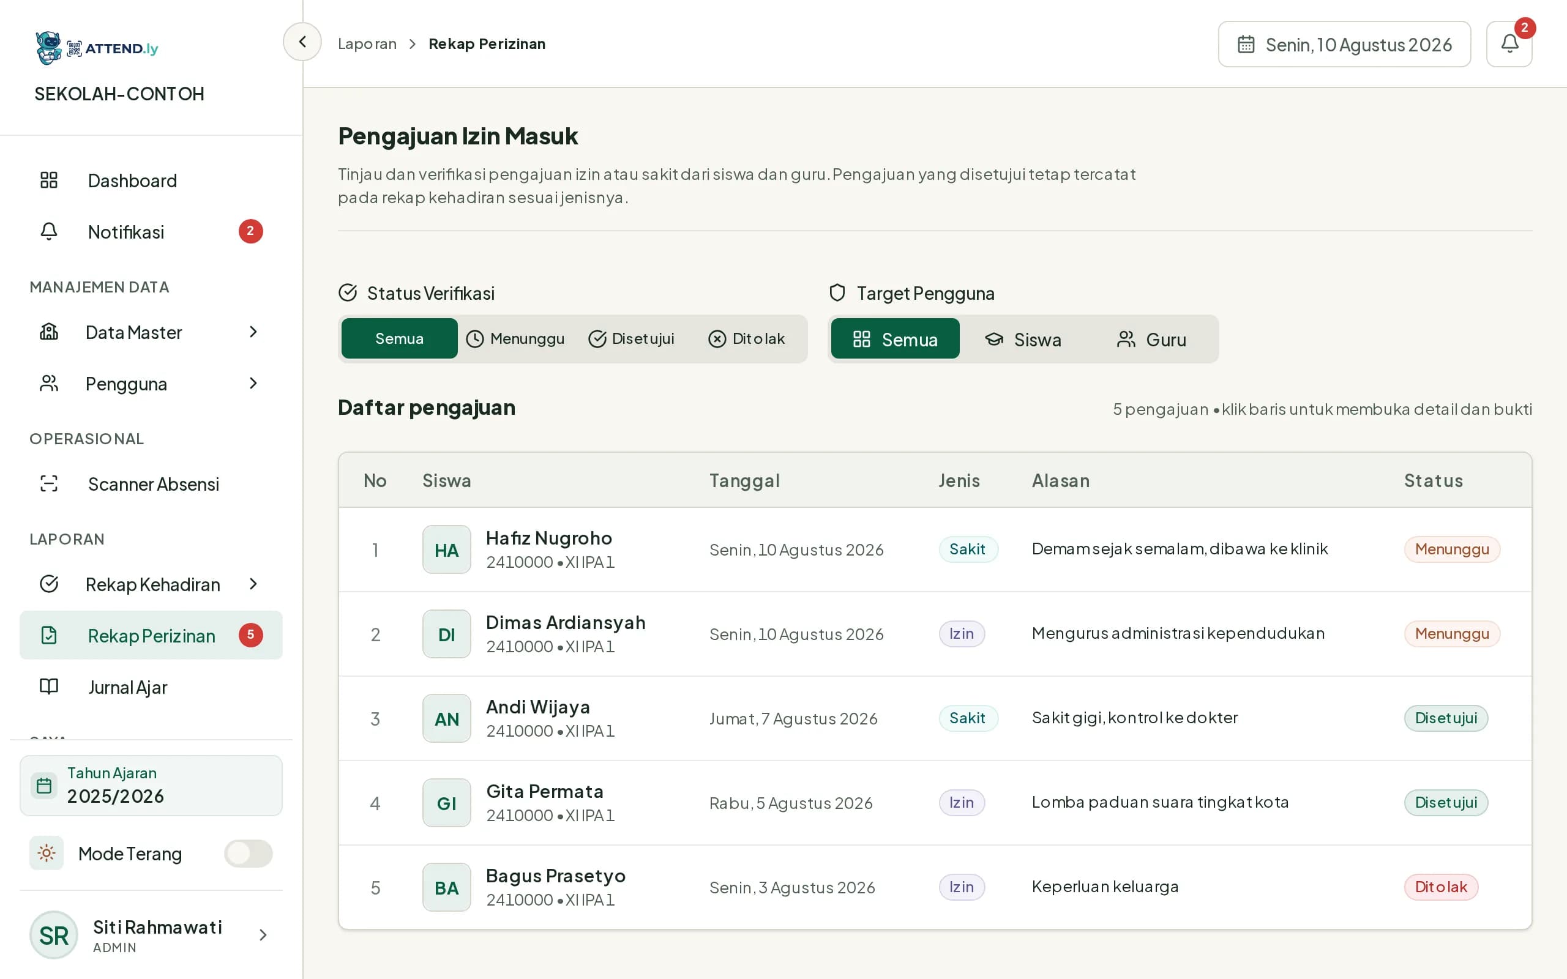Open the Senin, 10 Agustus 2026 date picker
The image size is (1567, 979).
(x=1344, y=44)
